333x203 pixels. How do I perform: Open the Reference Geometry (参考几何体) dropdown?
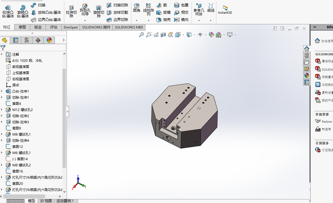(x=199, y=20)
